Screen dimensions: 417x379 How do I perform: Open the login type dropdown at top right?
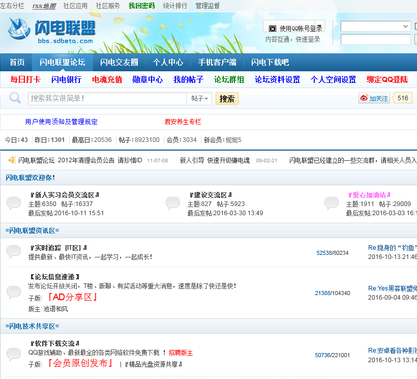tap(375, 26)
